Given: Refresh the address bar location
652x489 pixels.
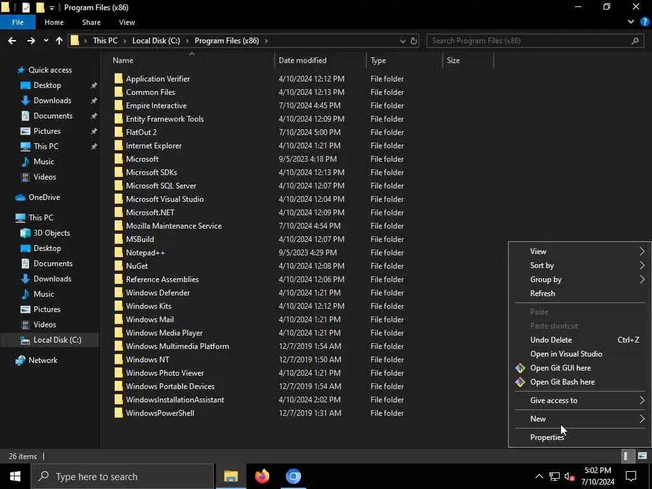Looking at the screenshot, I should point(414,41).
